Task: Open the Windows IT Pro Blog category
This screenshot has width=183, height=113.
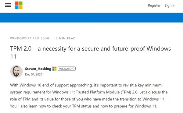Action: pyautogui.click(x=30, y=38)
